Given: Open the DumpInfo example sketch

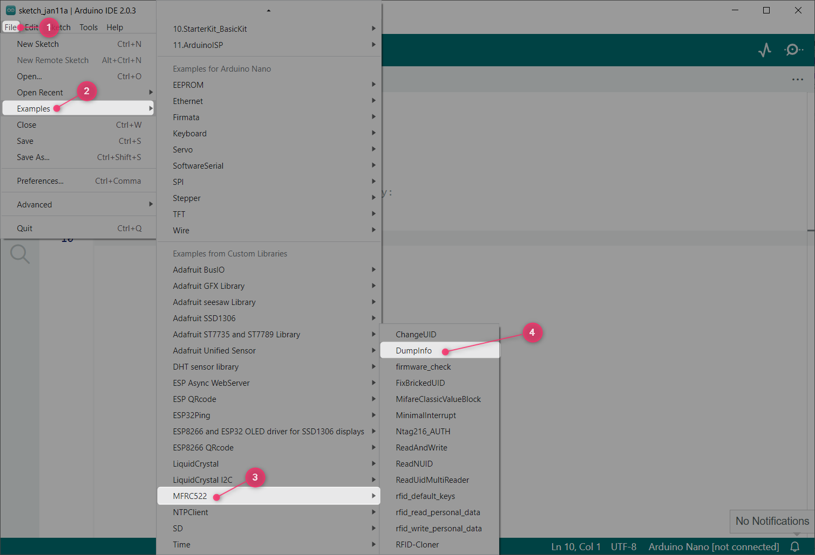Looking at the screenshot, I should tap(440, 350).
